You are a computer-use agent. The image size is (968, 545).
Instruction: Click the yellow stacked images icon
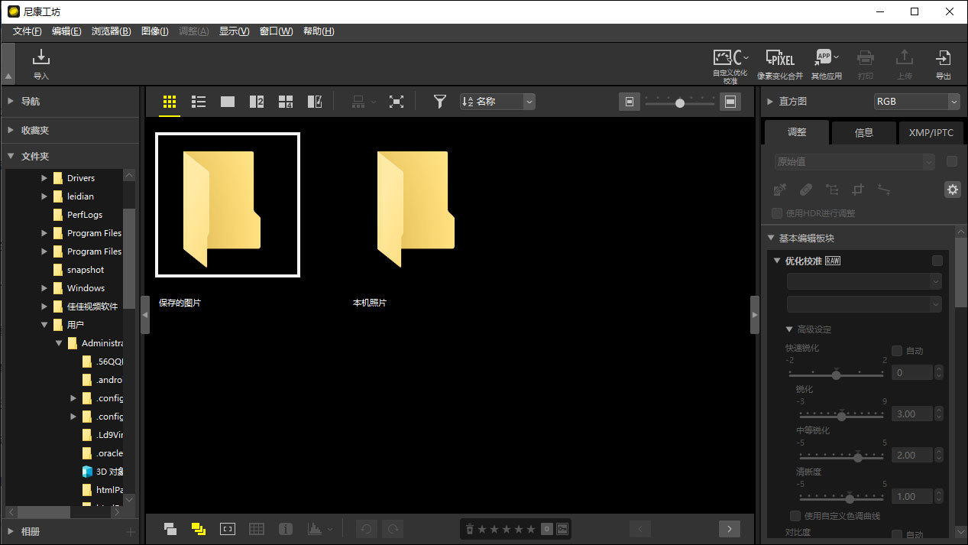[x=199, y=528]
